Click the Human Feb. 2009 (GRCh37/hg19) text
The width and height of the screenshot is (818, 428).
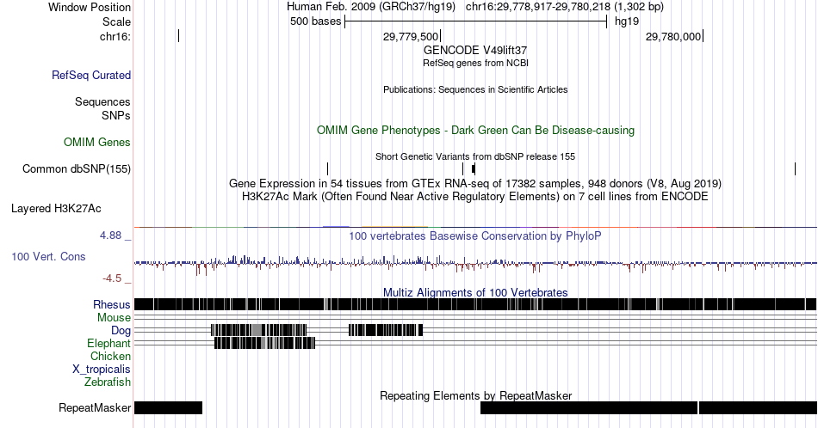[371, 7]
